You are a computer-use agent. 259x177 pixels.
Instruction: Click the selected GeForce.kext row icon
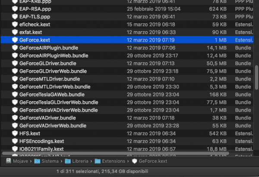[15, 40]
